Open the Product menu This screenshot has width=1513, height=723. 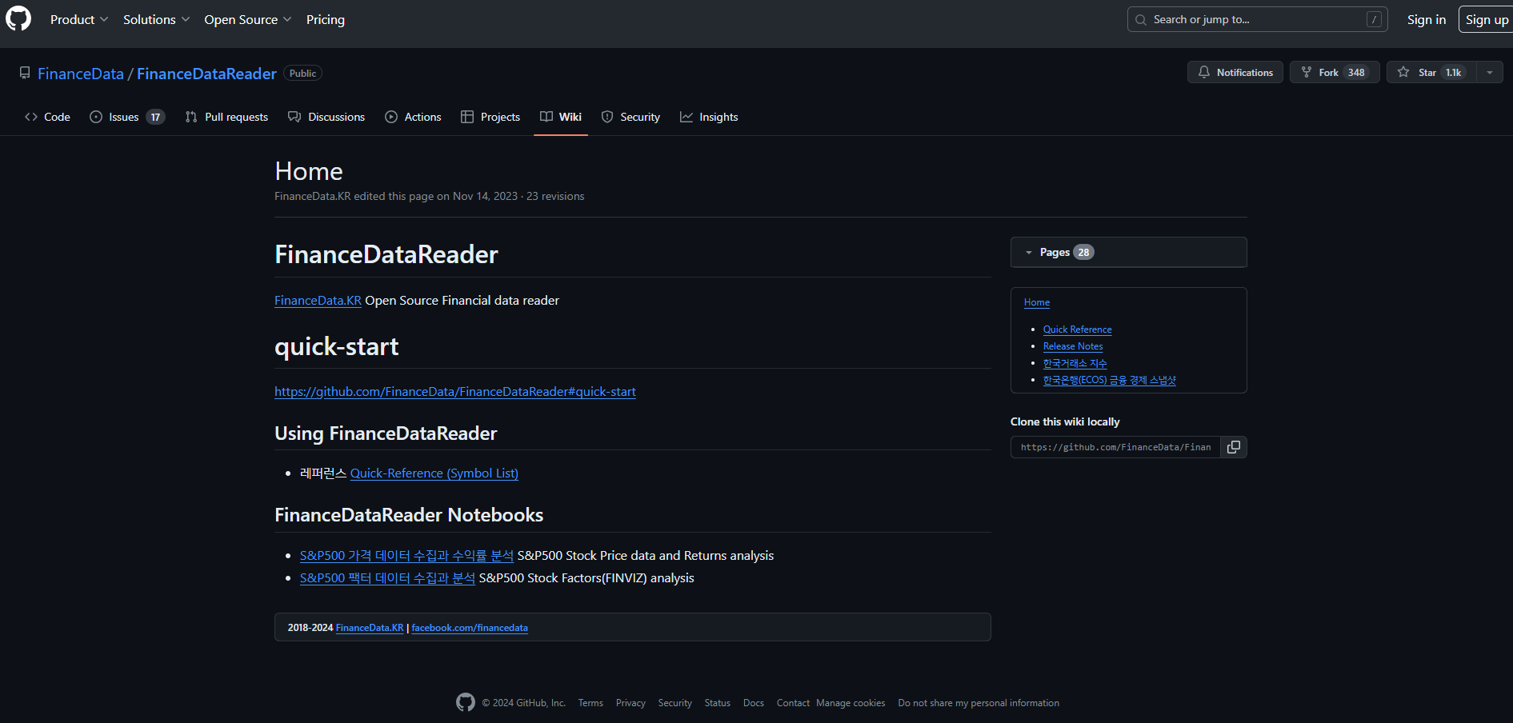click(x=79, y=19)
